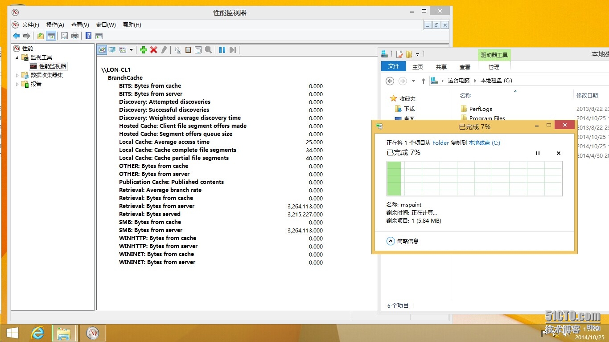Select the 数据收集器集 tree item
Screen dimensions: 609x342
47,75
